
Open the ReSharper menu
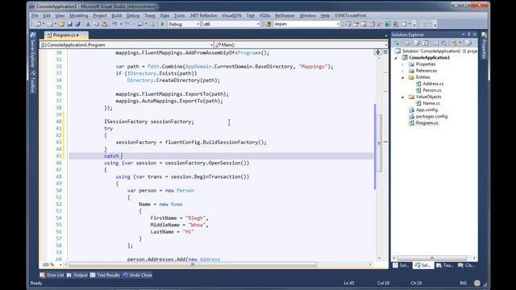(x=285, y=15)
